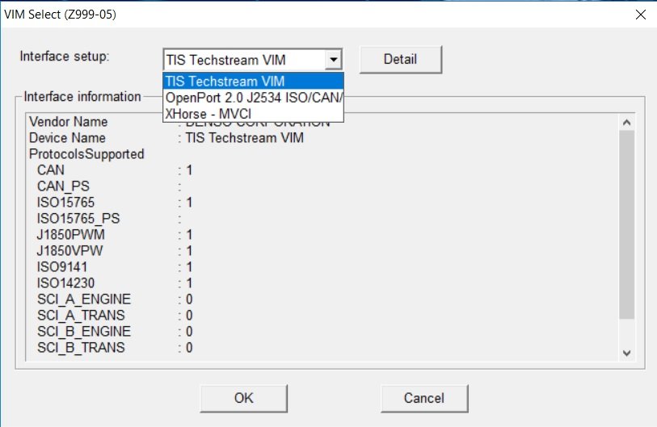Open the Interface setup dropdown arrow
The height and width of the screenshot is (427, 657).
point(334,60)
